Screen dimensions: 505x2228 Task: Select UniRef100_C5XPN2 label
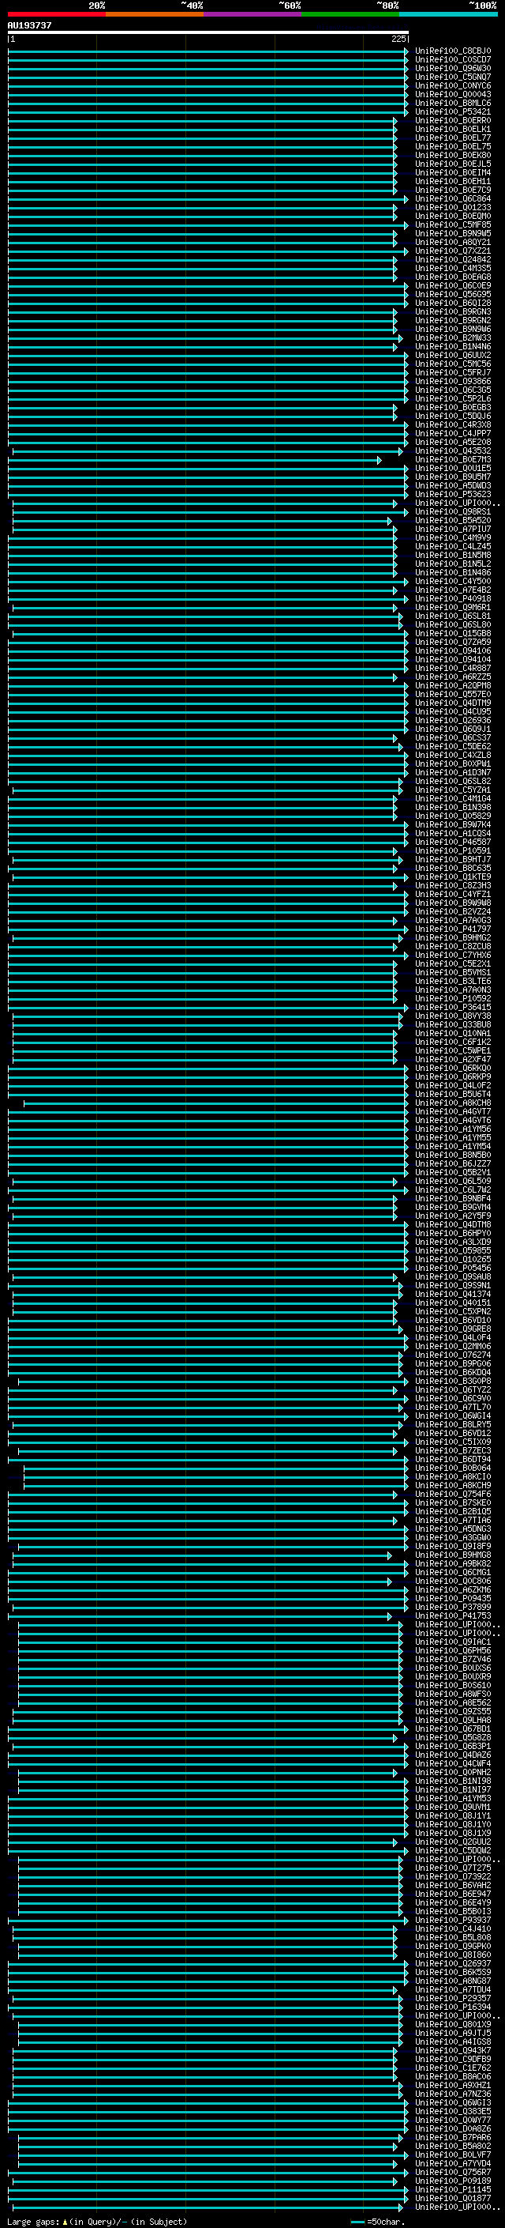tap(453, 1311)
